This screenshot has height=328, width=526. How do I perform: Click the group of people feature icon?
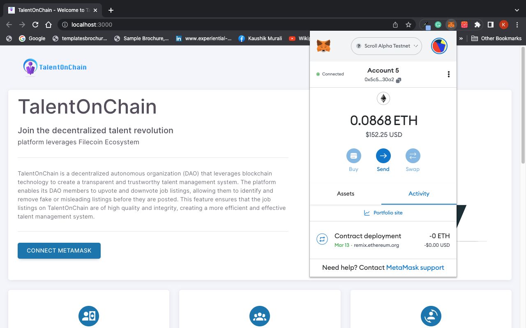[260, 316]
